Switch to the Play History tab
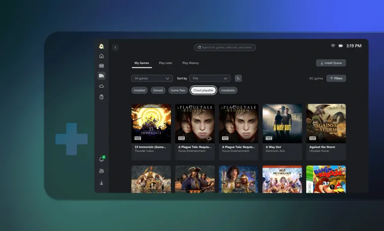The height and width of the screenshot is (231, 384). (191, 63)
